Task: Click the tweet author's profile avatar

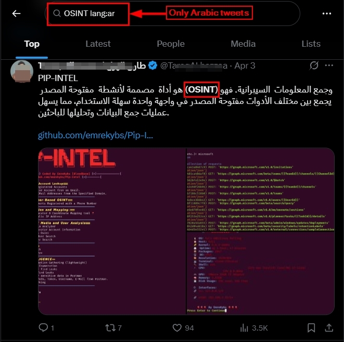Action: tap(22, 71)
